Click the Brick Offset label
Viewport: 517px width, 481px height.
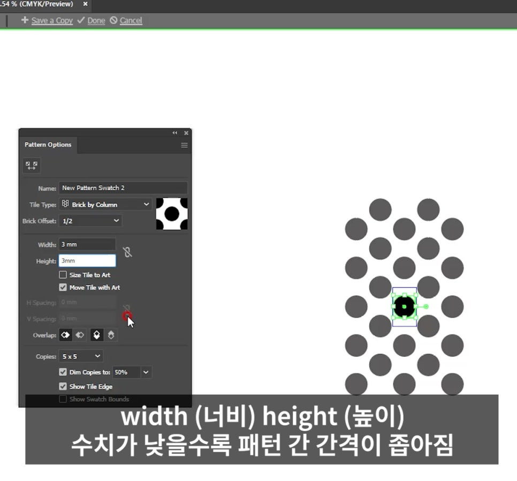39,221
